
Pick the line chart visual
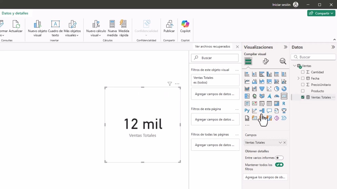pos(247,81)
